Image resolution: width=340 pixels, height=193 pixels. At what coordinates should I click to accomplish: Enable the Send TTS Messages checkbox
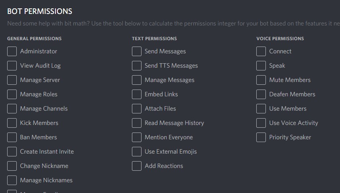coord(137,66)
